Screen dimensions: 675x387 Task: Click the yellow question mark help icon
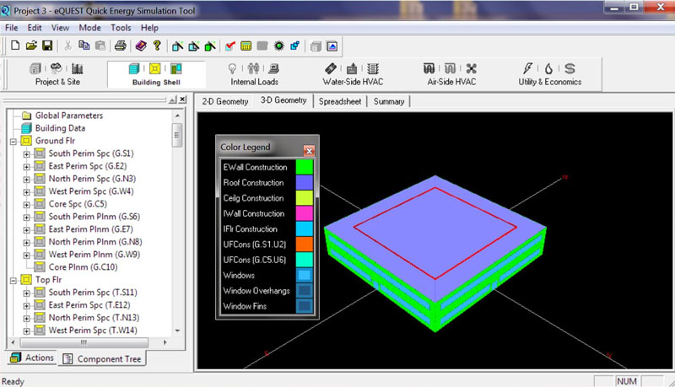(157, 46)
